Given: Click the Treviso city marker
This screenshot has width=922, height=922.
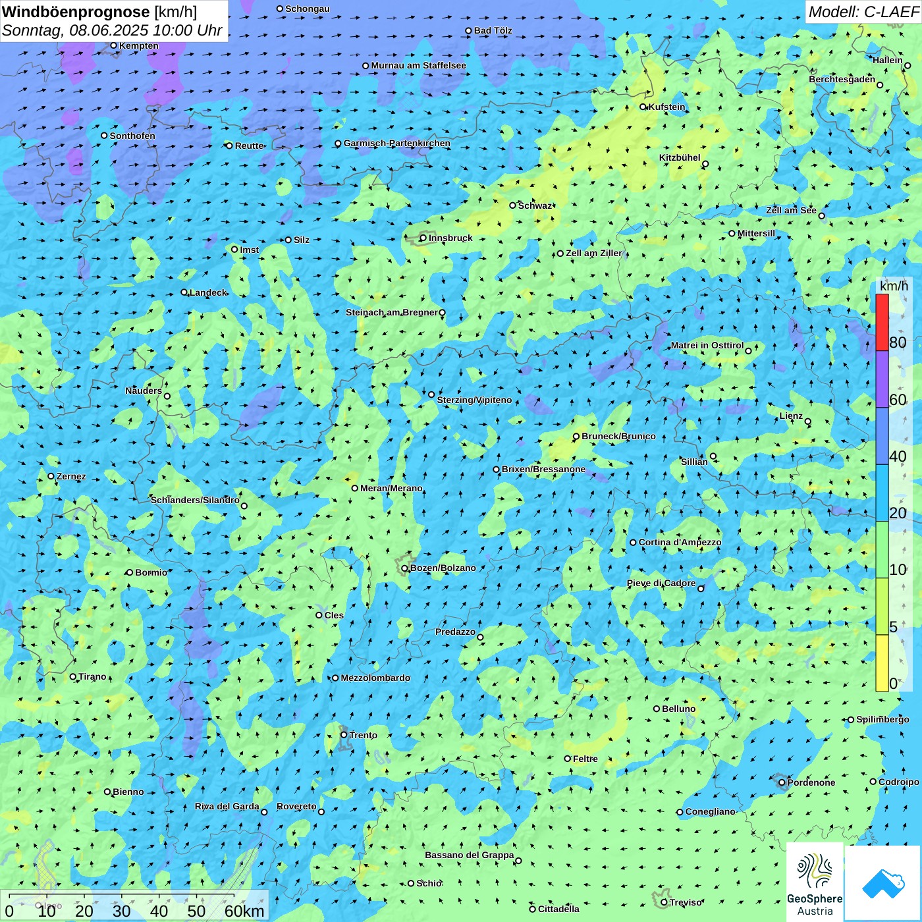Looking at the screenshot, I should 664,902.
